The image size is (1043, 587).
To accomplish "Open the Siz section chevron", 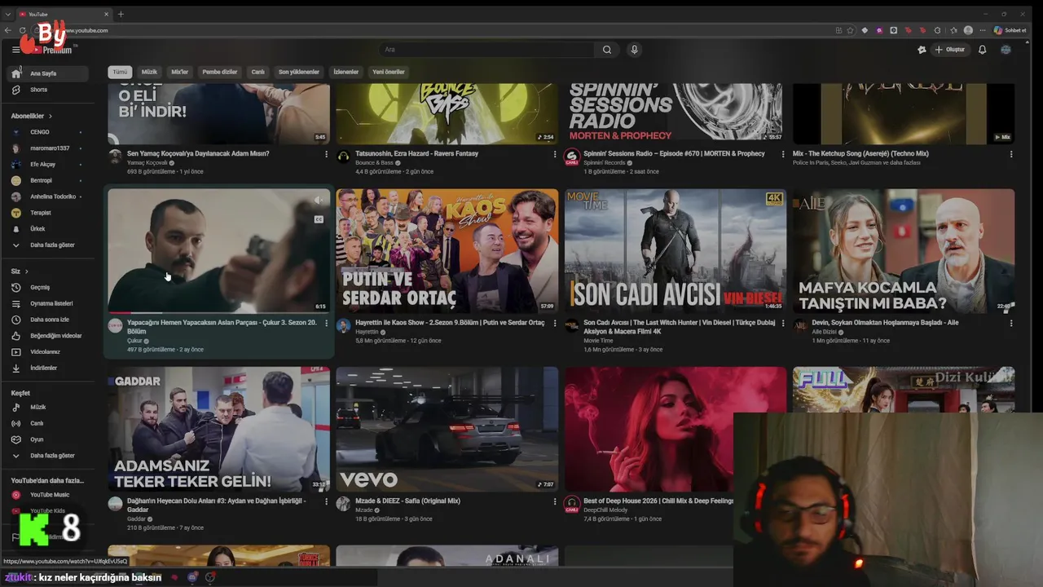I will click(26, 271).
